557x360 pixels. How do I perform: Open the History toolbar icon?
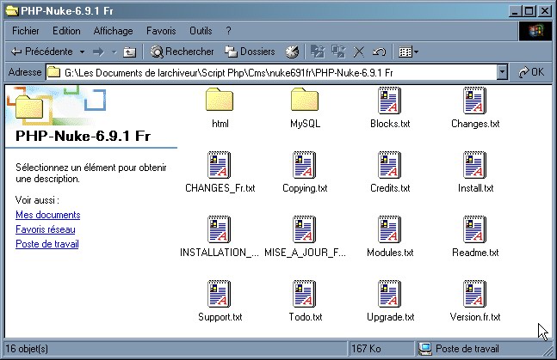tap(292, 52)
